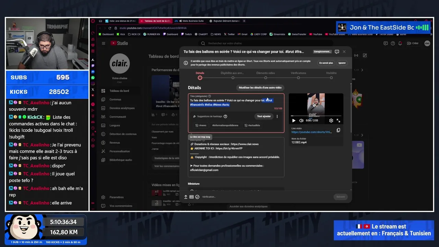Click the checks complete checkmark icon
The width and height of the screenshot is (439, 247).
pos(197,197)
